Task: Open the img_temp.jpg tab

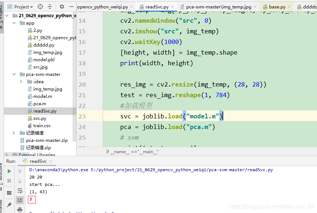Action: tap(218, 6)
